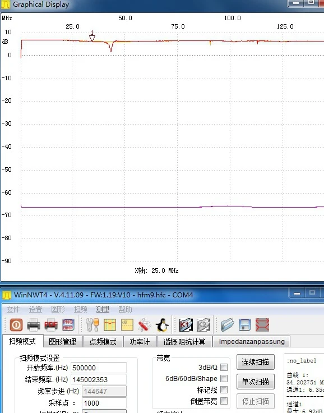Screen dimensions: 324x413
Task: Click the X轴: 25.0 MHz label
Action: 157,270
